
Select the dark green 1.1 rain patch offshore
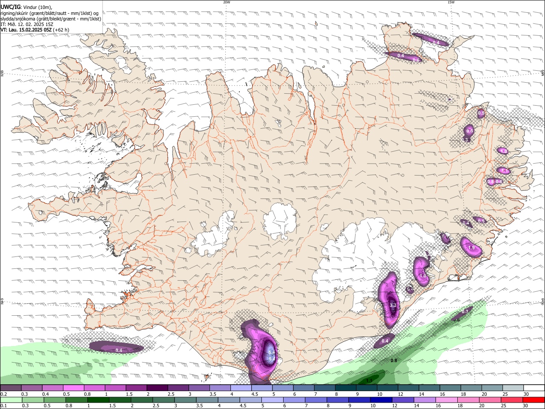coord(369,378)
